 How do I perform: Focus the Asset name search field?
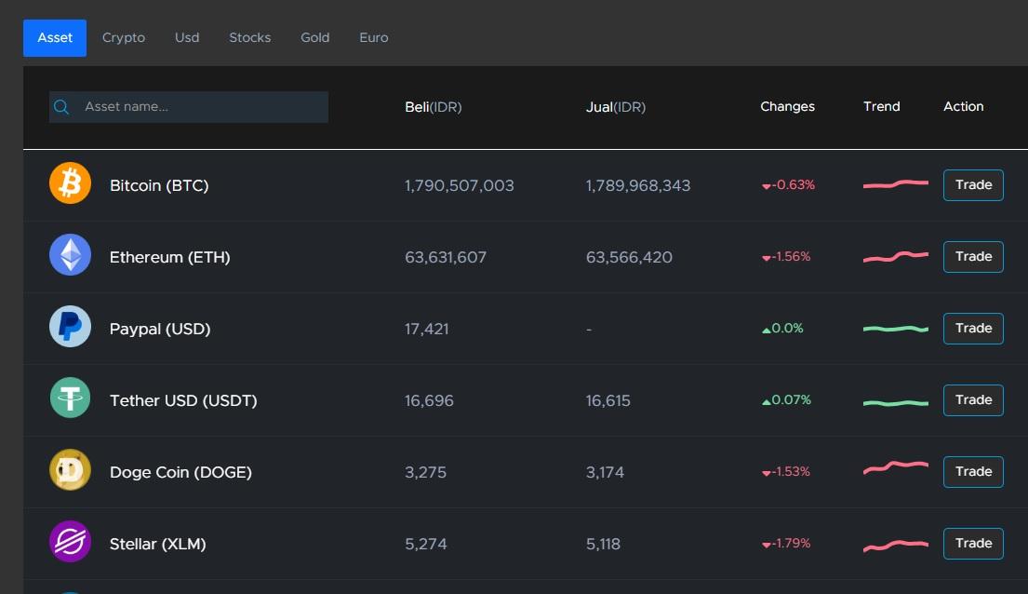click(189, 107)
